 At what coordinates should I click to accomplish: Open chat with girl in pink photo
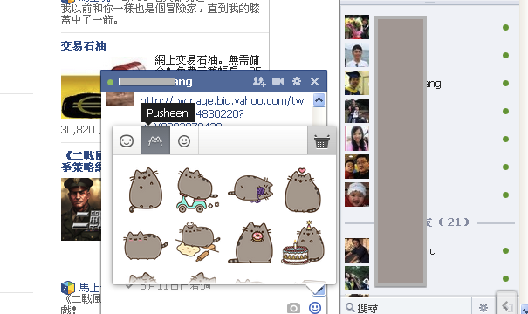coord(357,139)
